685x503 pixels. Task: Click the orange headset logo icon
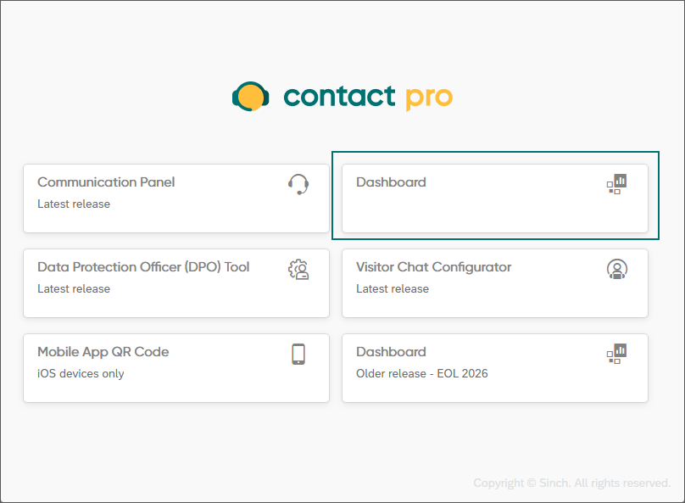(x=250, y=97)
